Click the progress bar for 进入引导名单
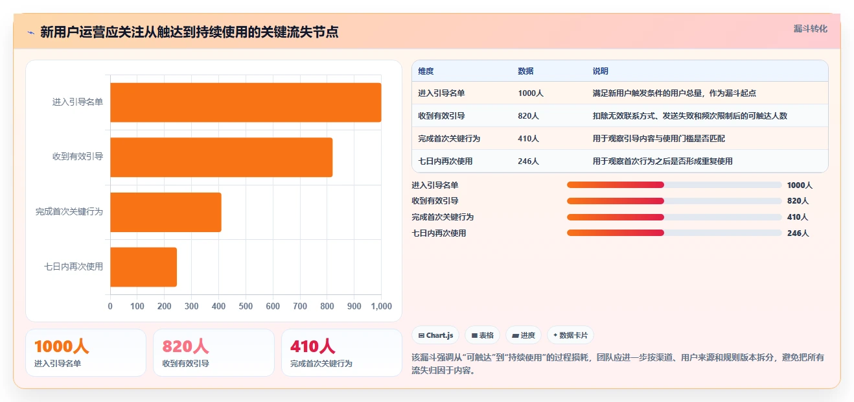Screen dimensions: 854x402 pyautogui.click(x=674, y=185)
